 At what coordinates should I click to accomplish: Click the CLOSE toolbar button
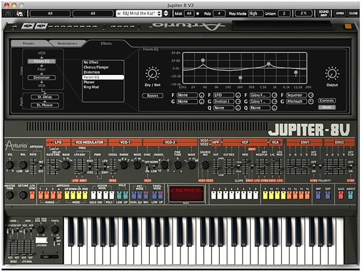tap(353, 13)
